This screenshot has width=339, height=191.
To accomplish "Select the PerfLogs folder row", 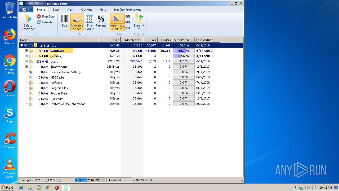I will point(131,83).
